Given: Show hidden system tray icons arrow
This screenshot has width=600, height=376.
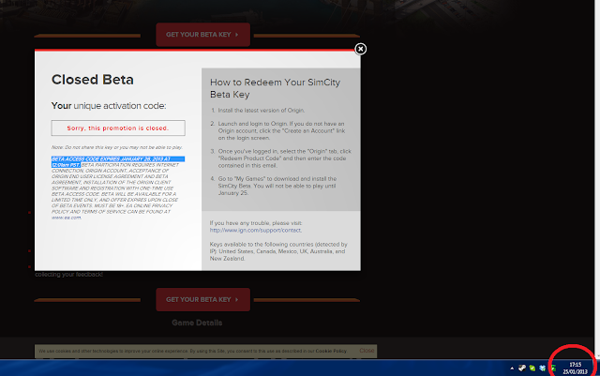Looking at the screenshot, I should click(x=512, y=368).
